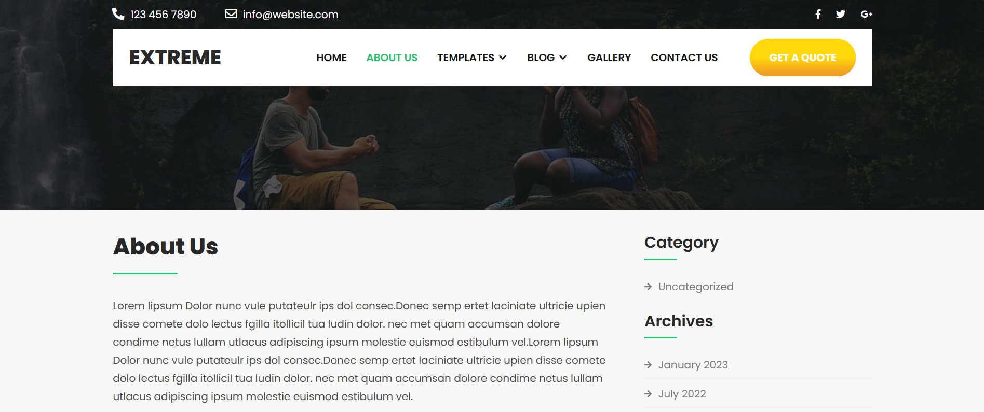Click the info@website.com email link
This screenshot has height=412, width=984.
tap(290, 15)
